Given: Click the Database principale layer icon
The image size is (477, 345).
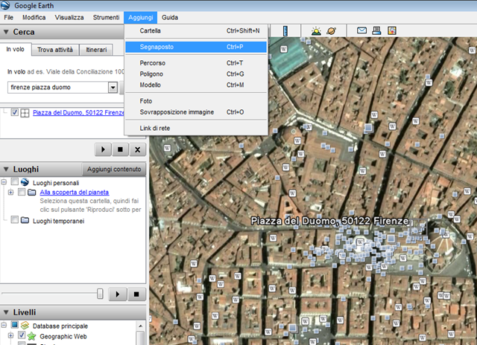Looking at the screenshot, I should pos(25,326).
